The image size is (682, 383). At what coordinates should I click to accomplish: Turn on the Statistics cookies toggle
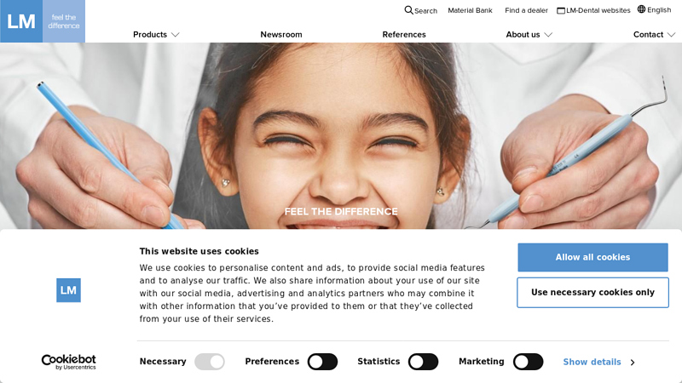click(x=423, y=362)
